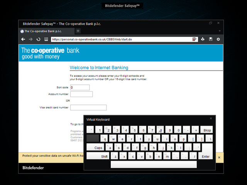Click the slash key on the virtual keyboard

tap(193, 156)
